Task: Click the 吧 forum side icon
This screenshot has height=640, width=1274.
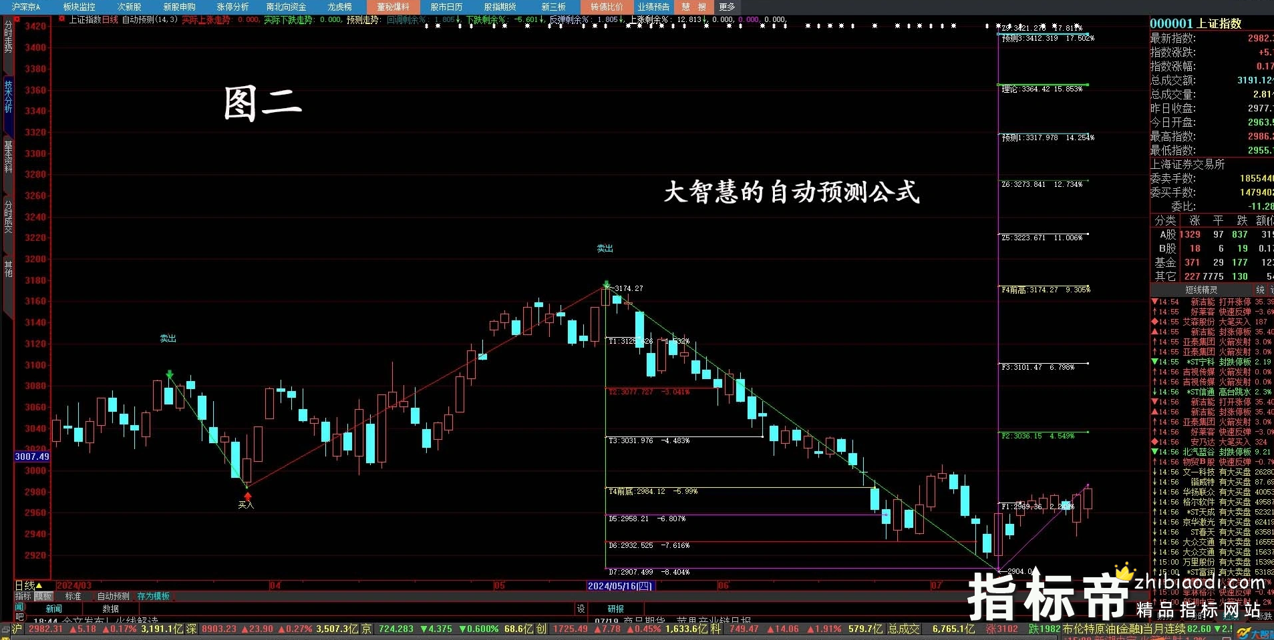Action: (19, 617)
